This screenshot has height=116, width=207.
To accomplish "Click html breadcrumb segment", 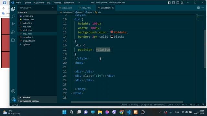I will (x=80, y=13).
